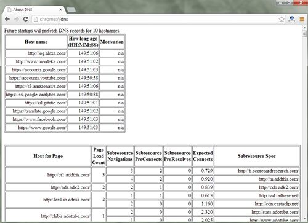This screenshot has width=308, height=223.
Task: Click the vertical scrollbar thumb
Action: coord(304,34)
